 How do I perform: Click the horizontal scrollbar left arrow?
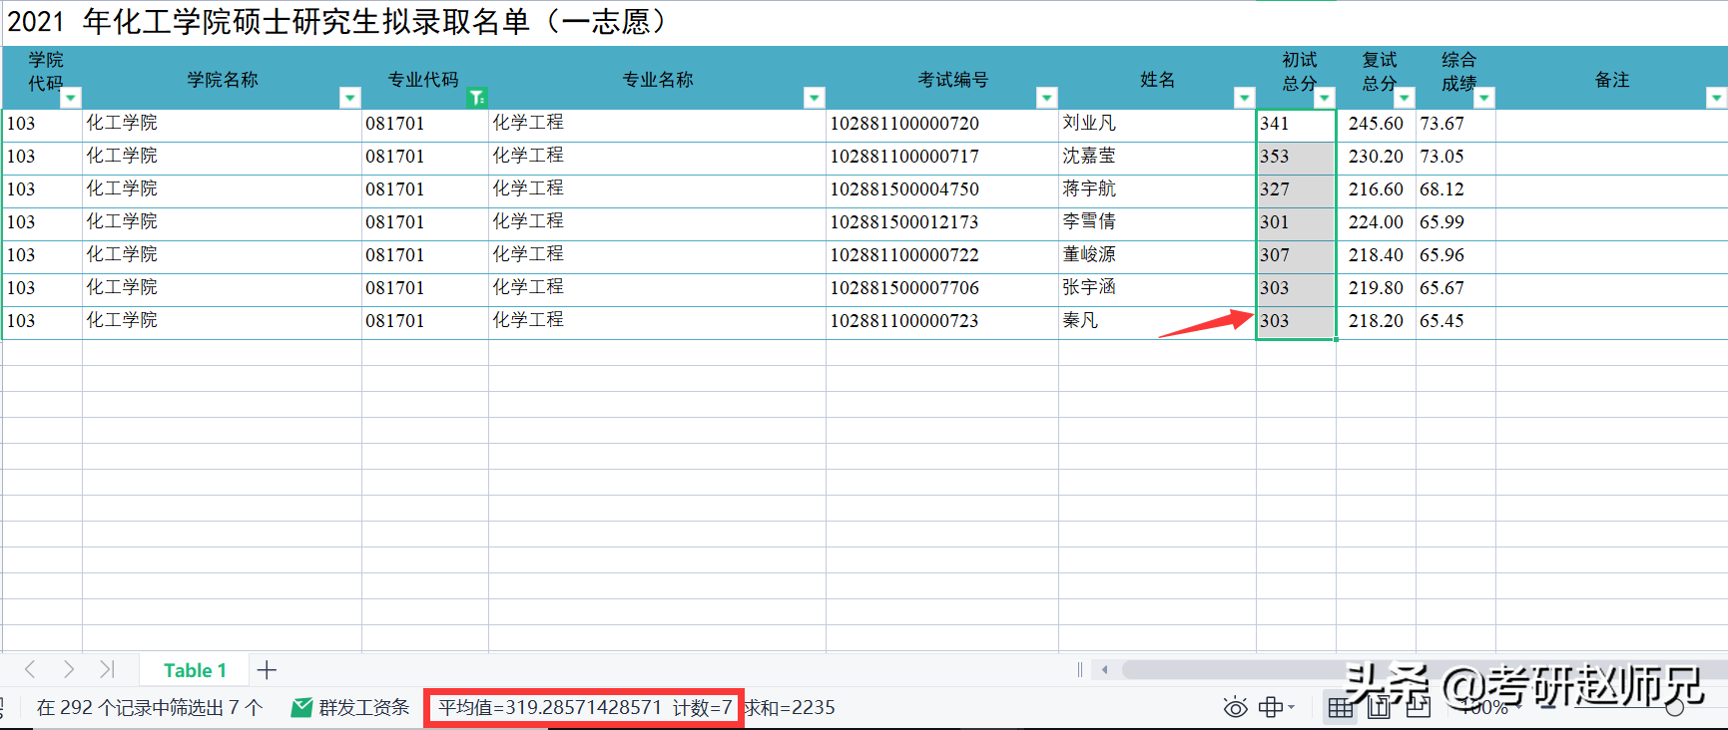1104,670
